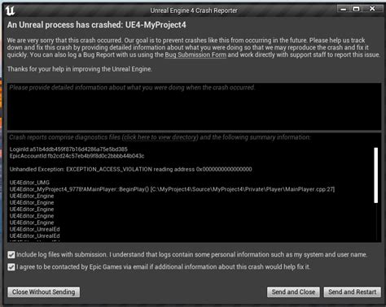The width and height of the screenshot is (386, 307).
Task: Click the scrollbar track below the thumb
Action: click(375, 222)
